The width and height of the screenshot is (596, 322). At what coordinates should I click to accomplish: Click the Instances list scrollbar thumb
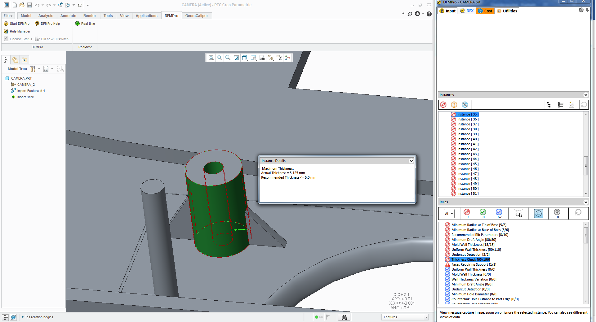pyautogui.click(x=586, y=166)
